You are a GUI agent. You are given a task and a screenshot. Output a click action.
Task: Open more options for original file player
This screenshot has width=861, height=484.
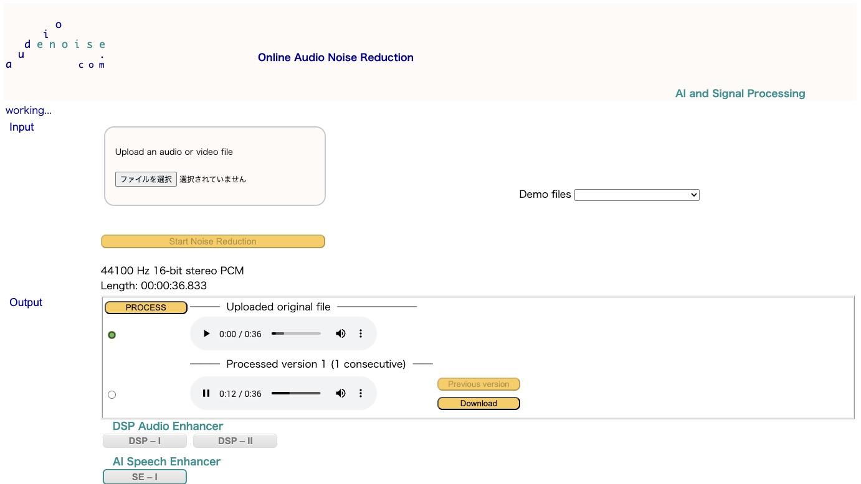click(361, 334)
